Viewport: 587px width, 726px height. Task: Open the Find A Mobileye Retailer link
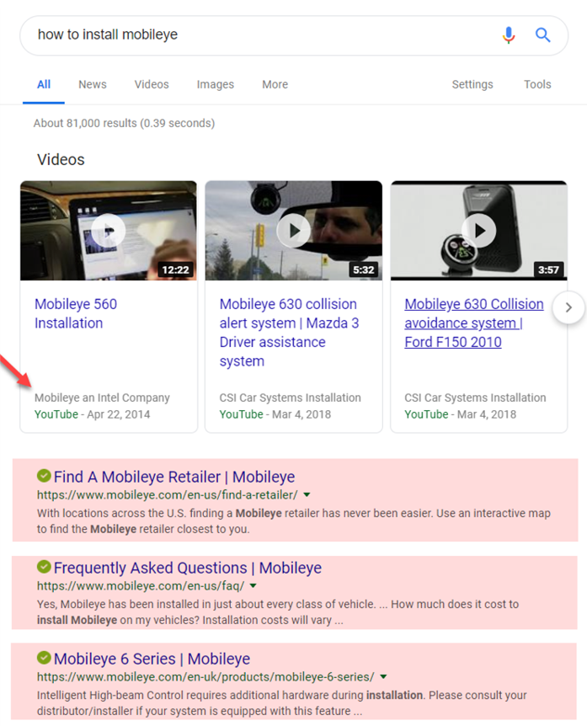point(174,477)
